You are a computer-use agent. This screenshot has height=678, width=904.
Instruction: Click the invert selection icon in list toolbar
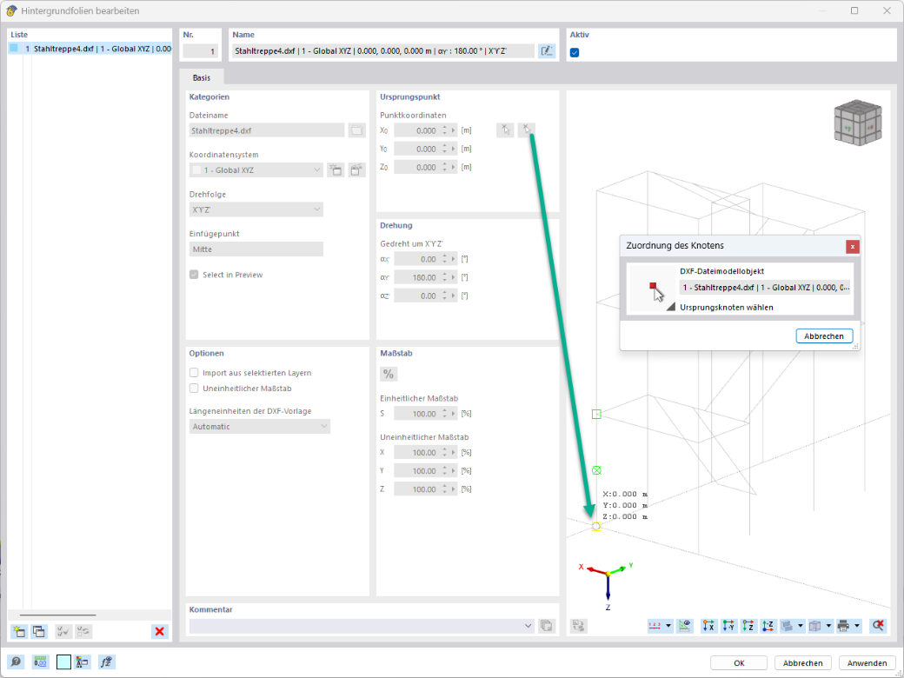tap(83, 631)
